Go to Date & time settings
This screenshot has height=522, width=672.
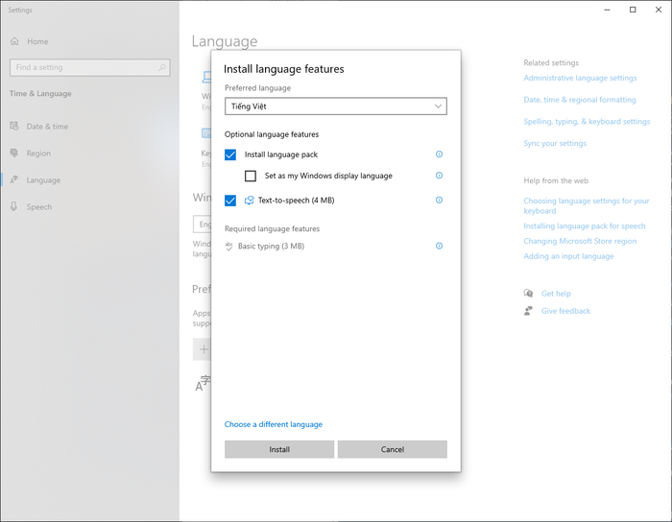coord(47,127)
